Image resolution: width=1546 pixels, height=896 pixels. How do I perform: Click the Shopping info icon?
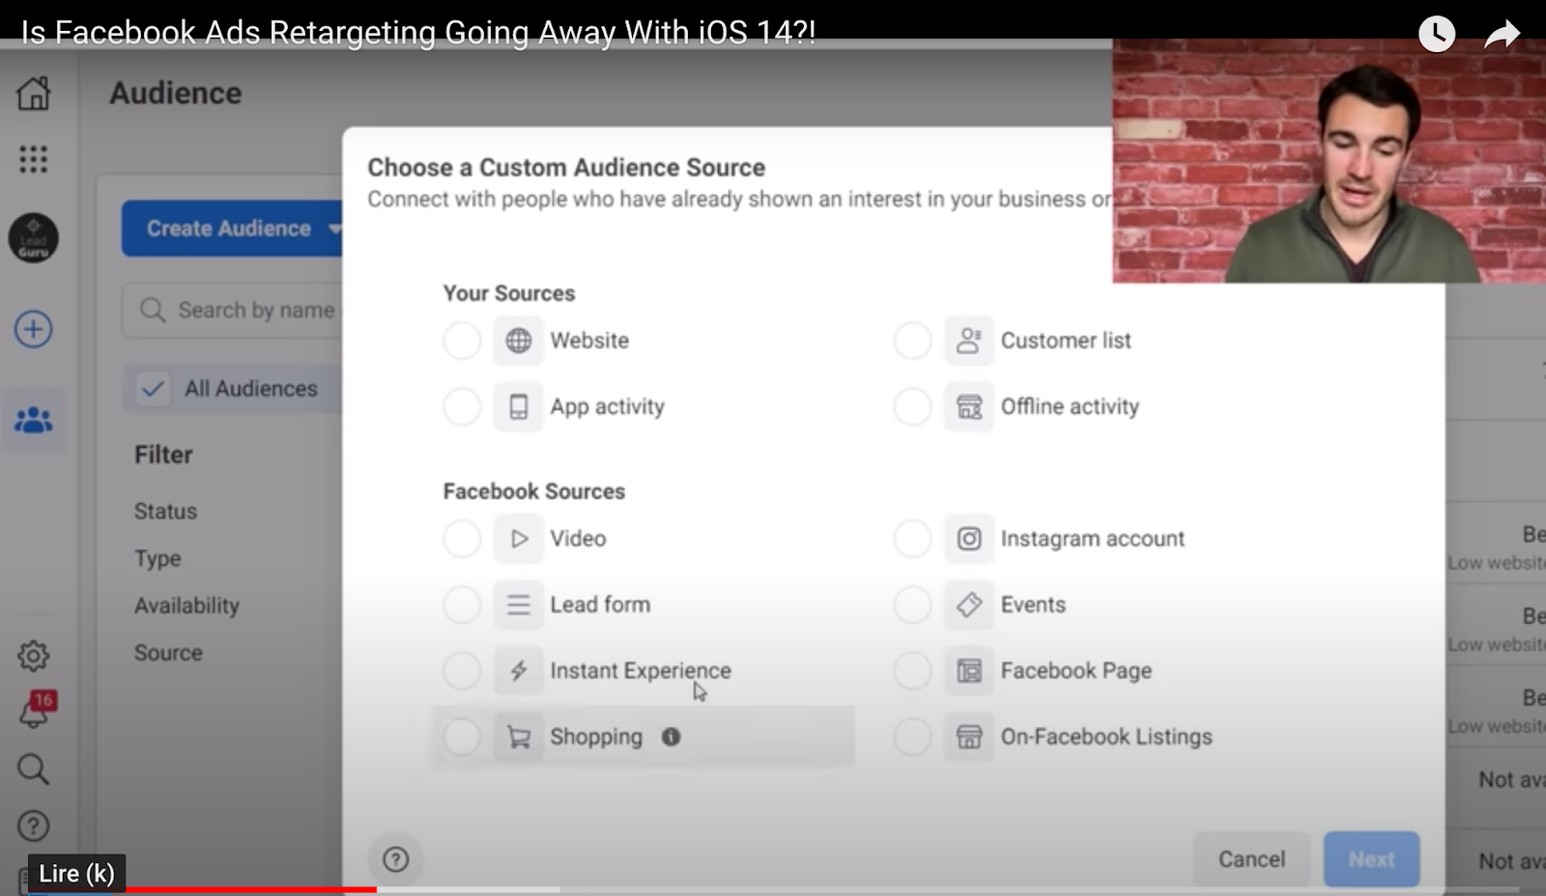coord(671,737)
